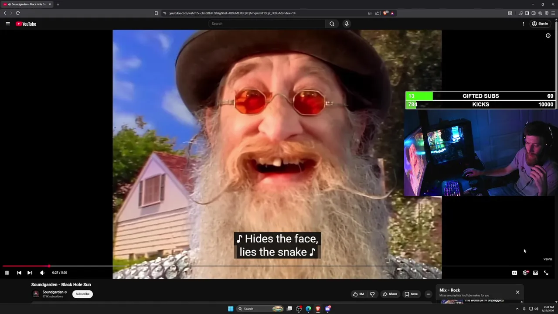
Task: Click share page icon in address bar
Action: pyautogui.click(x=377, y=13)
